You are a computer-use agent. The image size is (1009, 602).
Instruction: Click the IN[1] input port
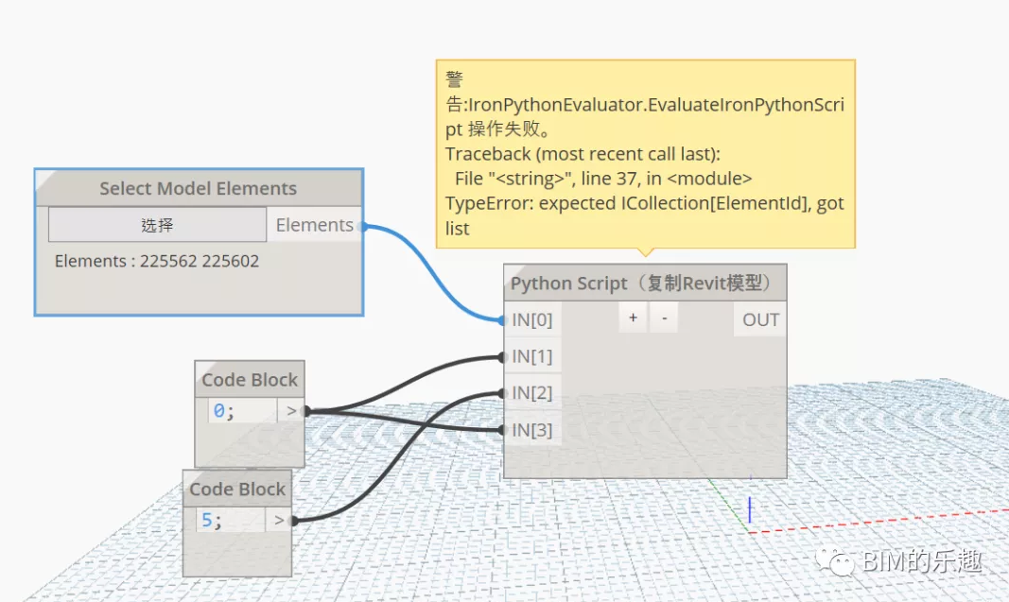532,356
